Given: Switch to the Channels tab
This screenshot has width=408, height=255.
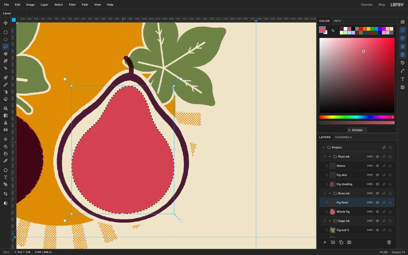Looking at the screenshot, I should 343,137.
